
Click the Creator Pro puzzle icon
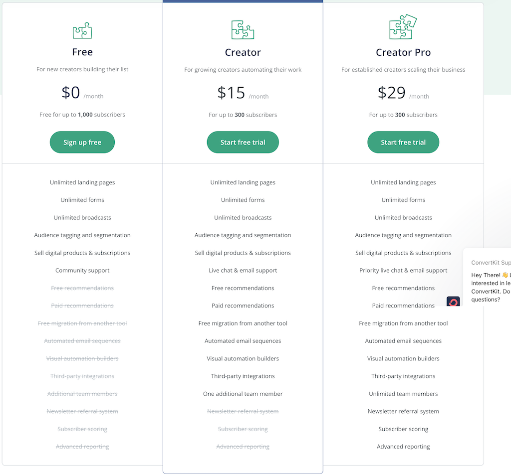pyautogui.click(x=403, y=27)
